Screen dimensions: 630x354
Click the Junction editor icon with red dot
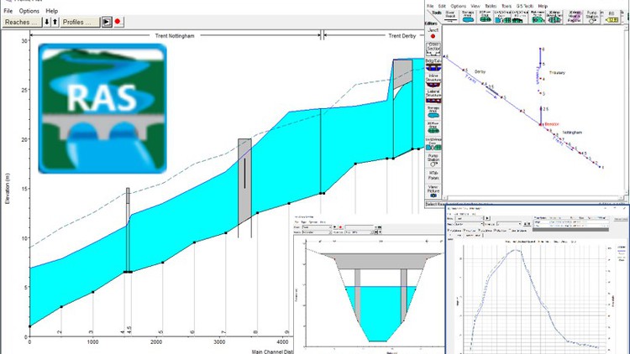(x=433, y=34)
